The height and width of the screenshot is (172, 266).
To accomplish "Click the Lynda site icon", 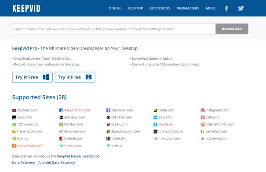I will (155, 111).
